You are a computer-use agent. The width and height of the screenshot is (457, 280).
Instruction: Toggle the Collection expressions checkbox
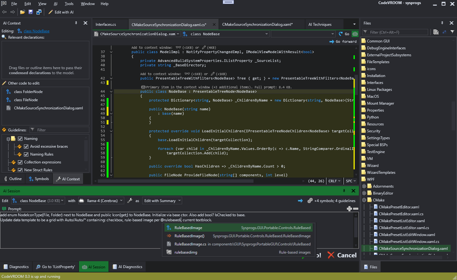tap(20, 162)
